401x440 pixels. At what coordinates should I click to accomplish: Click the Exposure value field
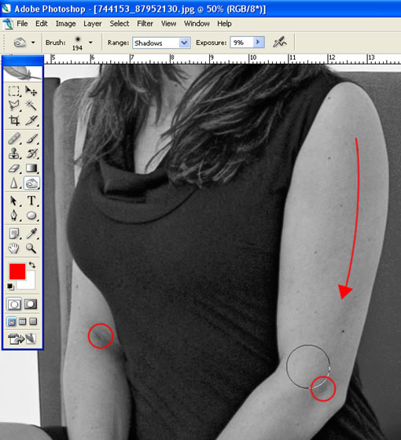(x=241, y=43)
